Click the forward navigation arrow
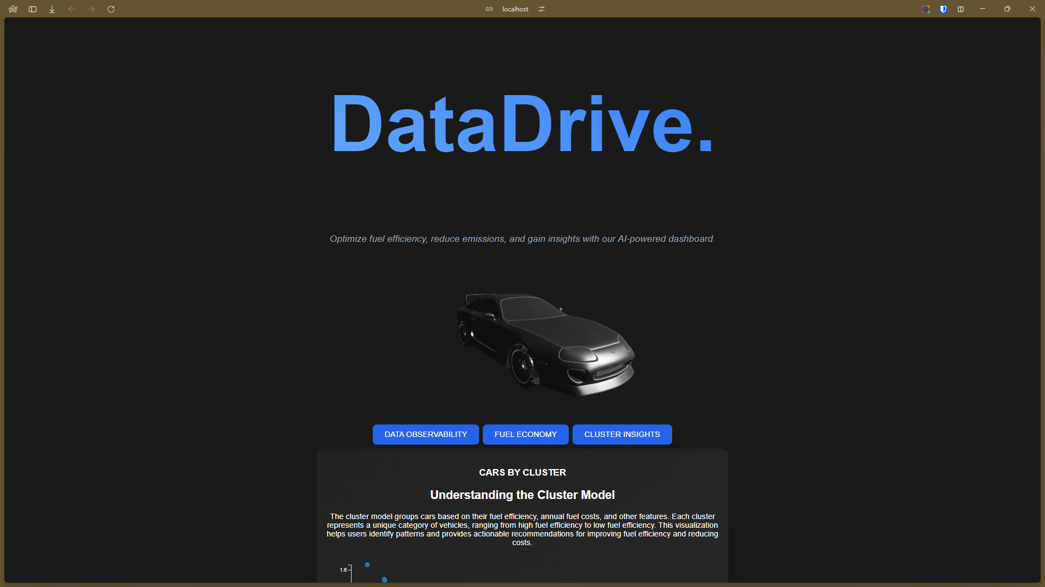This screenshot has height=587, width=1045. 91,9
